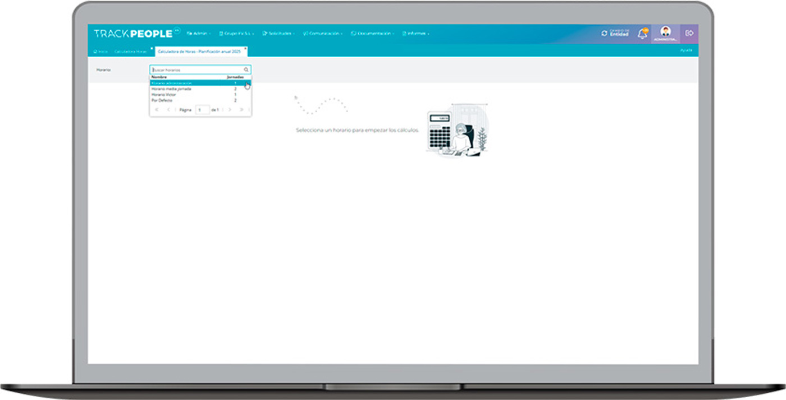Select the highlighted Horario administración row
The image size is (786, 400).
(200, 83)
